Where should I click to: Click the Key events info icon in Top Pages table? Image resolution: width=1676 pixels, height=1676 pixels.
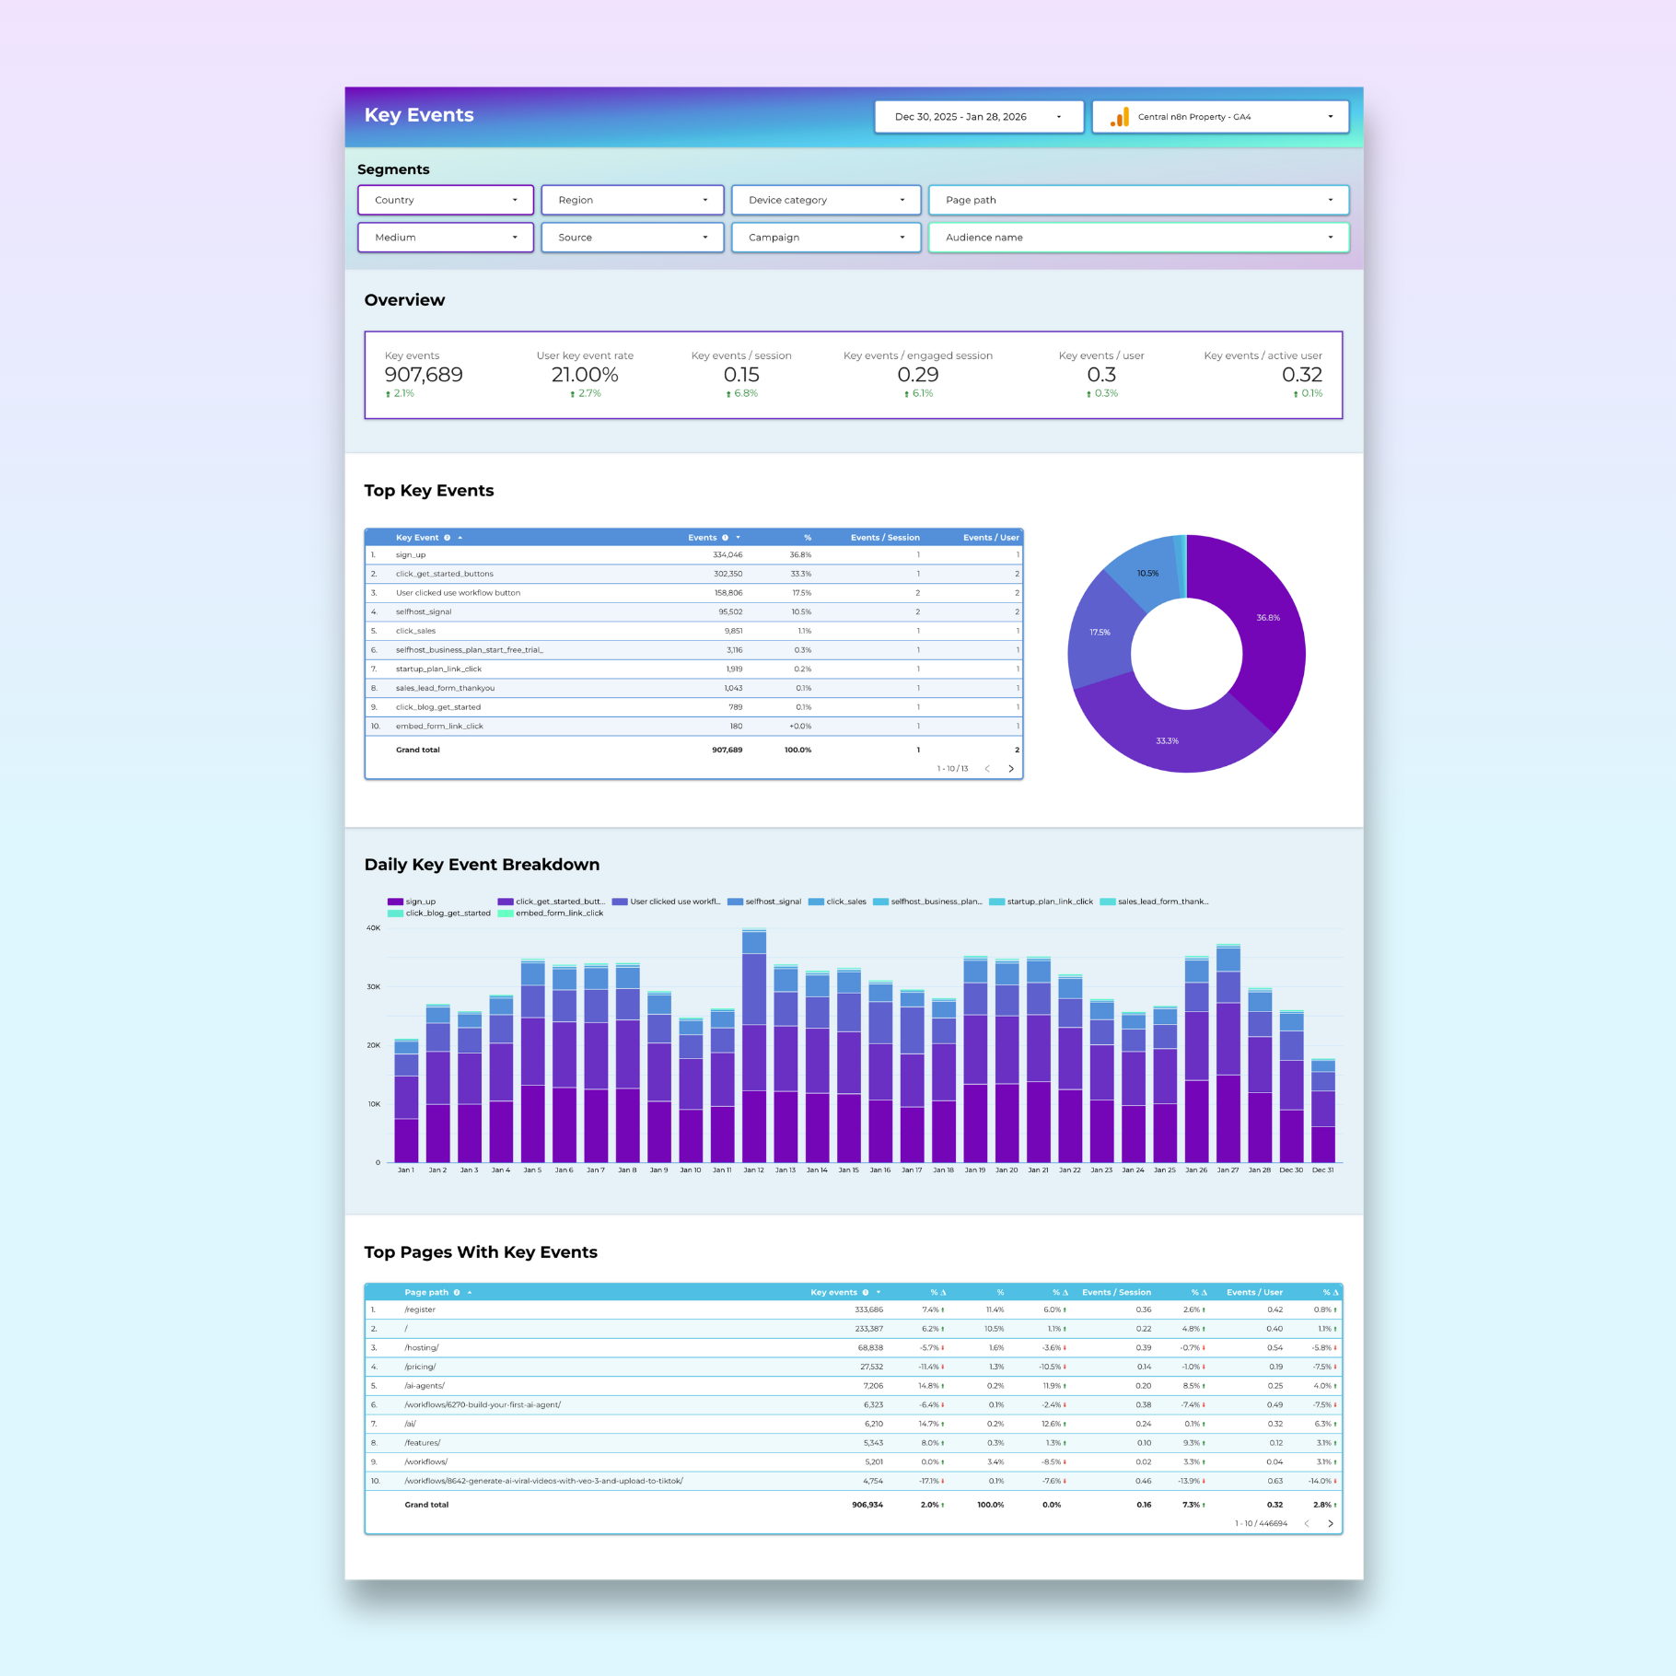[x=865, y=1292]
